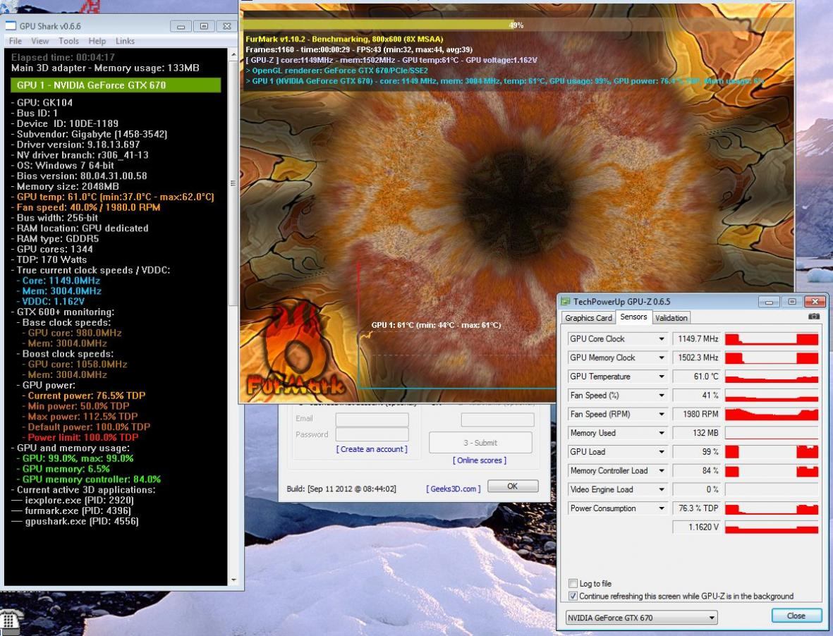Click the Driver version 9.18.13.697 line
The width and height of the screenshot is (833, 636).
pyautogui.click(x=75, y=145)
